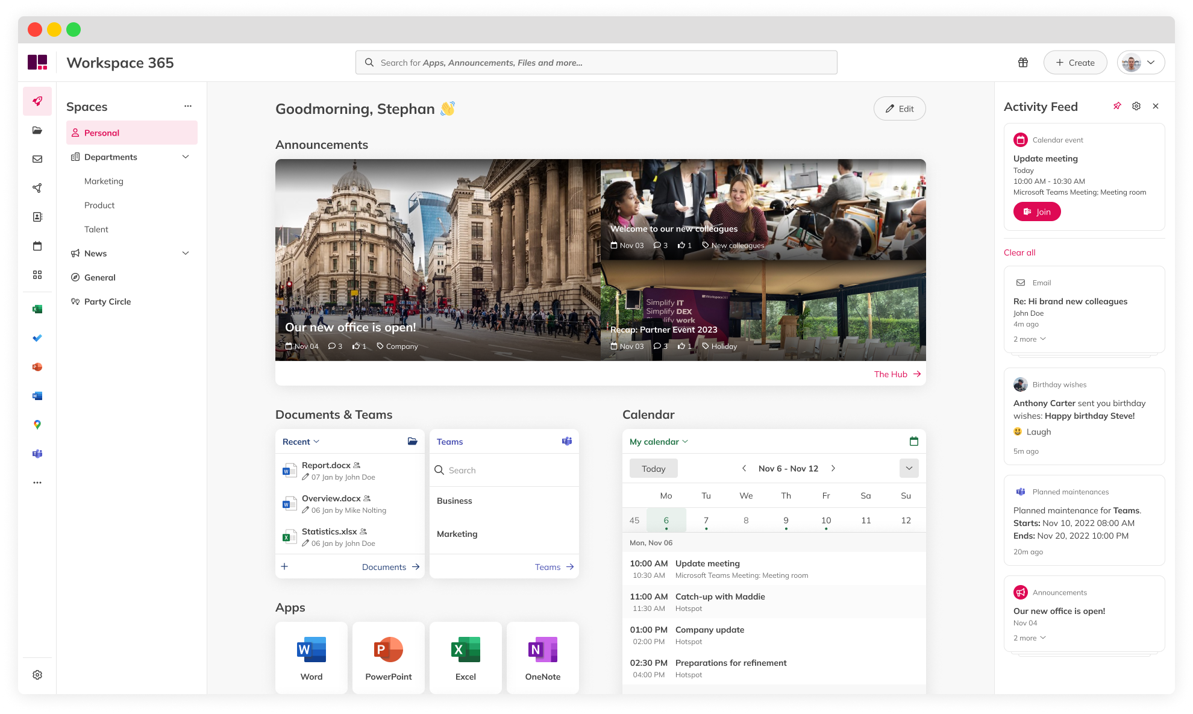1193x714 pixels.
Task: Collapse the Departments section
Action: (186, 157)
